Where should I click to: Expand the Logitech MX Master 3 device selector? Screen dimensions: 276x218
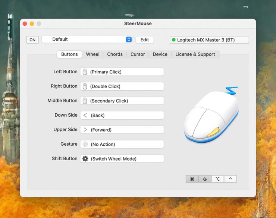click(x=209, y=40)
